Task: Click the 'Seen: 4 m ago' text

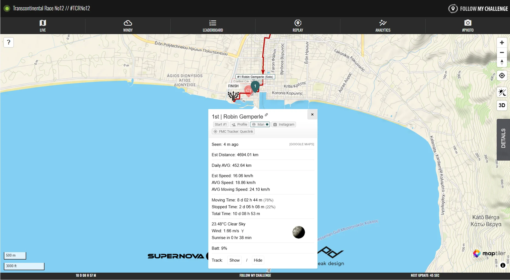Action: click(x=225, y=144)
